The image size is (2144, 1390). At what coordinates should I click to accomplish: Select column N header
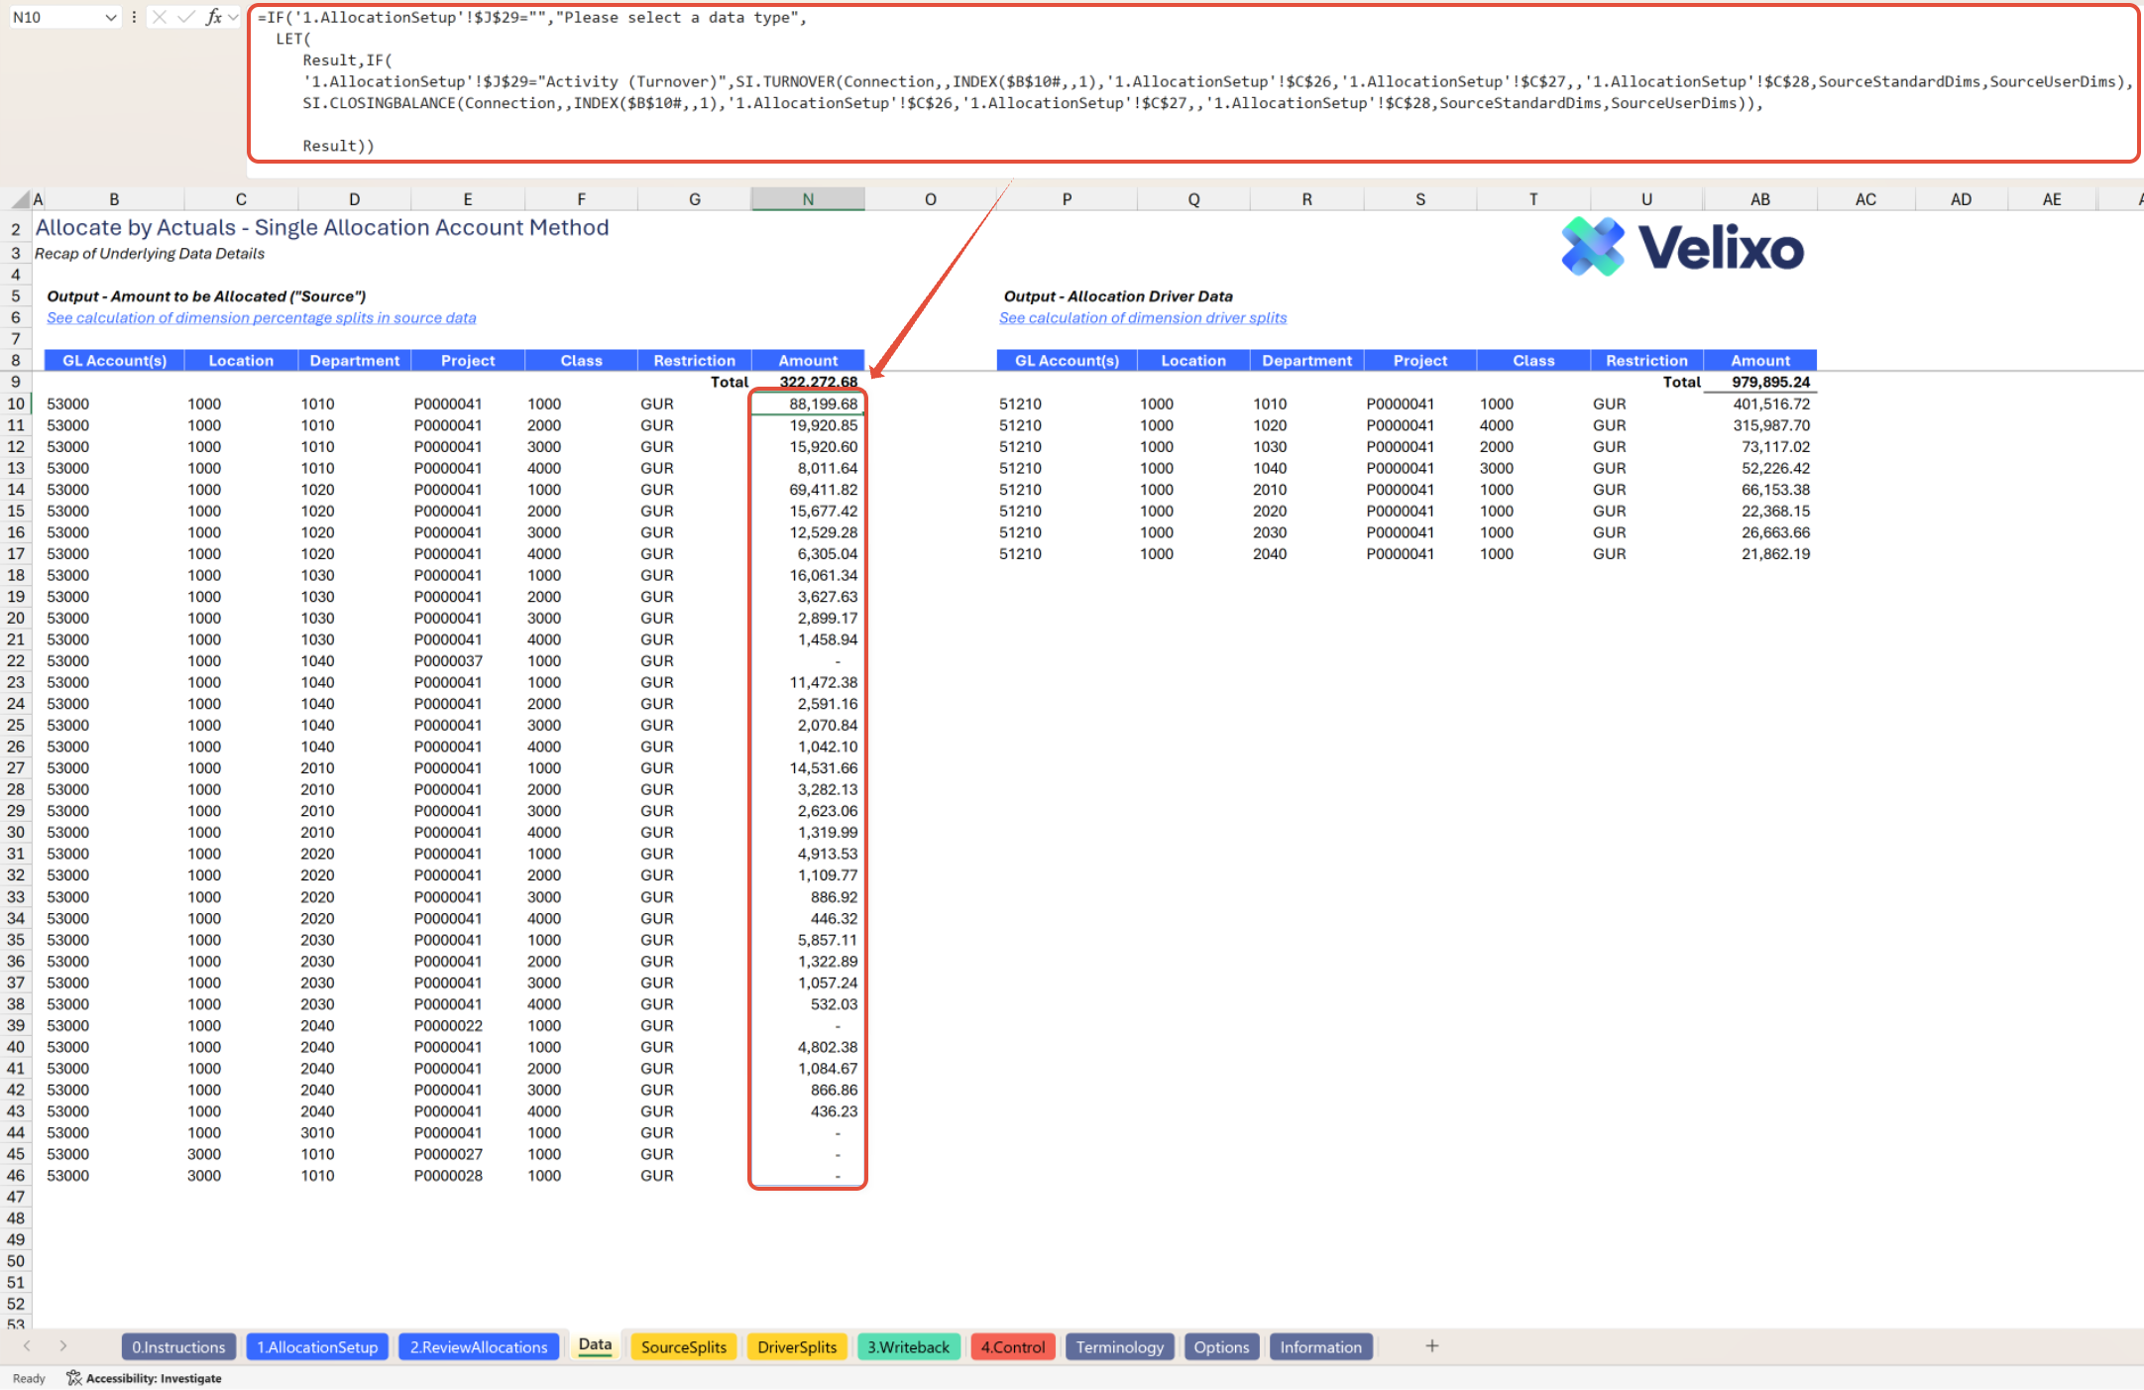(x=808, y=199)
